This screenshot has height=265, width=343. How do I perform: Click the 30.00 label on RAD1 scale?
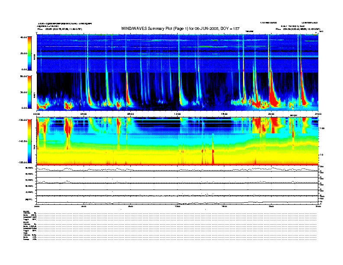pyautogui.click(x=24, y=92)
